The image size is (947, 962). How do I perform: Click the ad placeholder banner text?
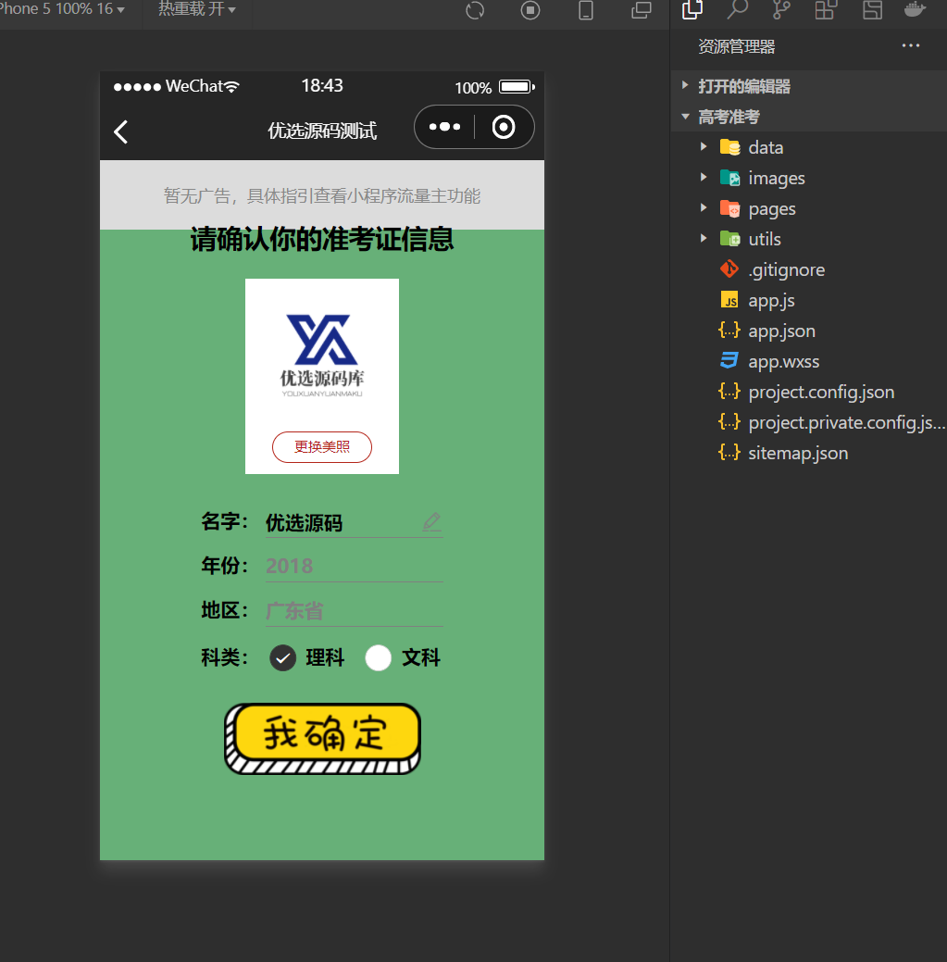point(322,195)
